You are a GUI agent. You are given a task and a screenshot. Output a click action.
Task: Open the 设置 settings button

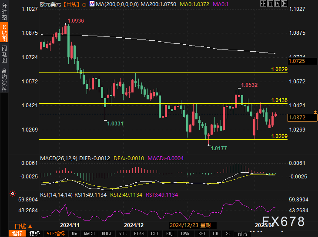coord(242,234)
